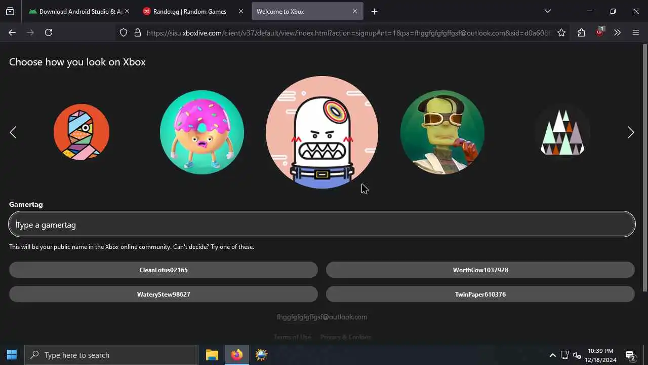This screenshot has height=365, width=648.
Task: Open Firefox View recent browsing icon
Action: (x=10, y=11)
